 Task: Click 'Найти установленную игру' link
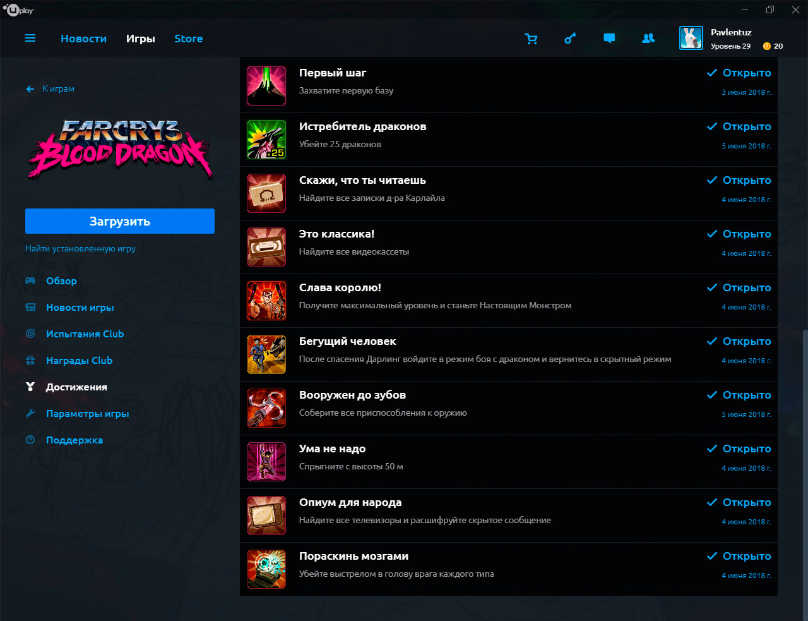tap(80, 249)
